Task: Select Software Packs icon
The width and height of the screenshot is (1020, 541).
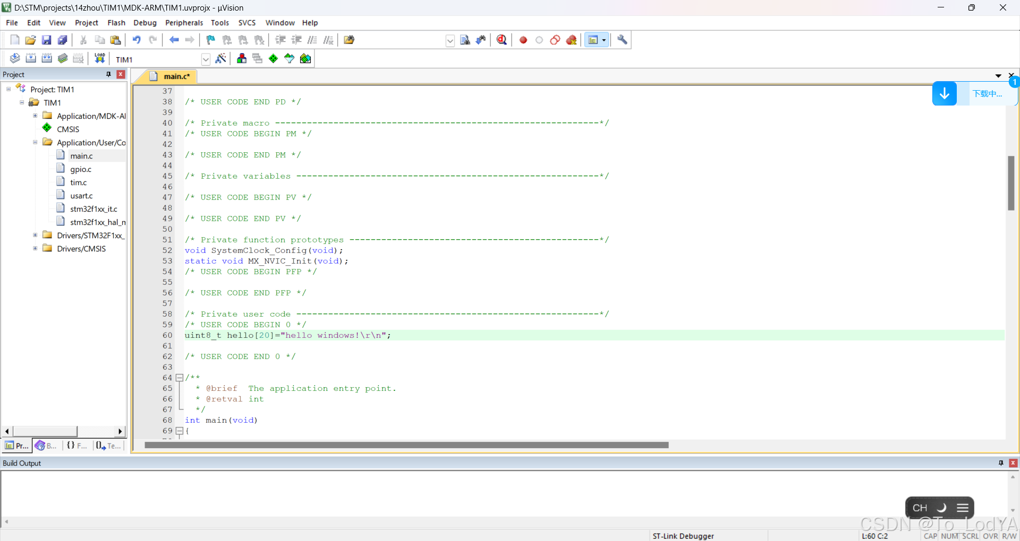Action: (x=290, y=58)
